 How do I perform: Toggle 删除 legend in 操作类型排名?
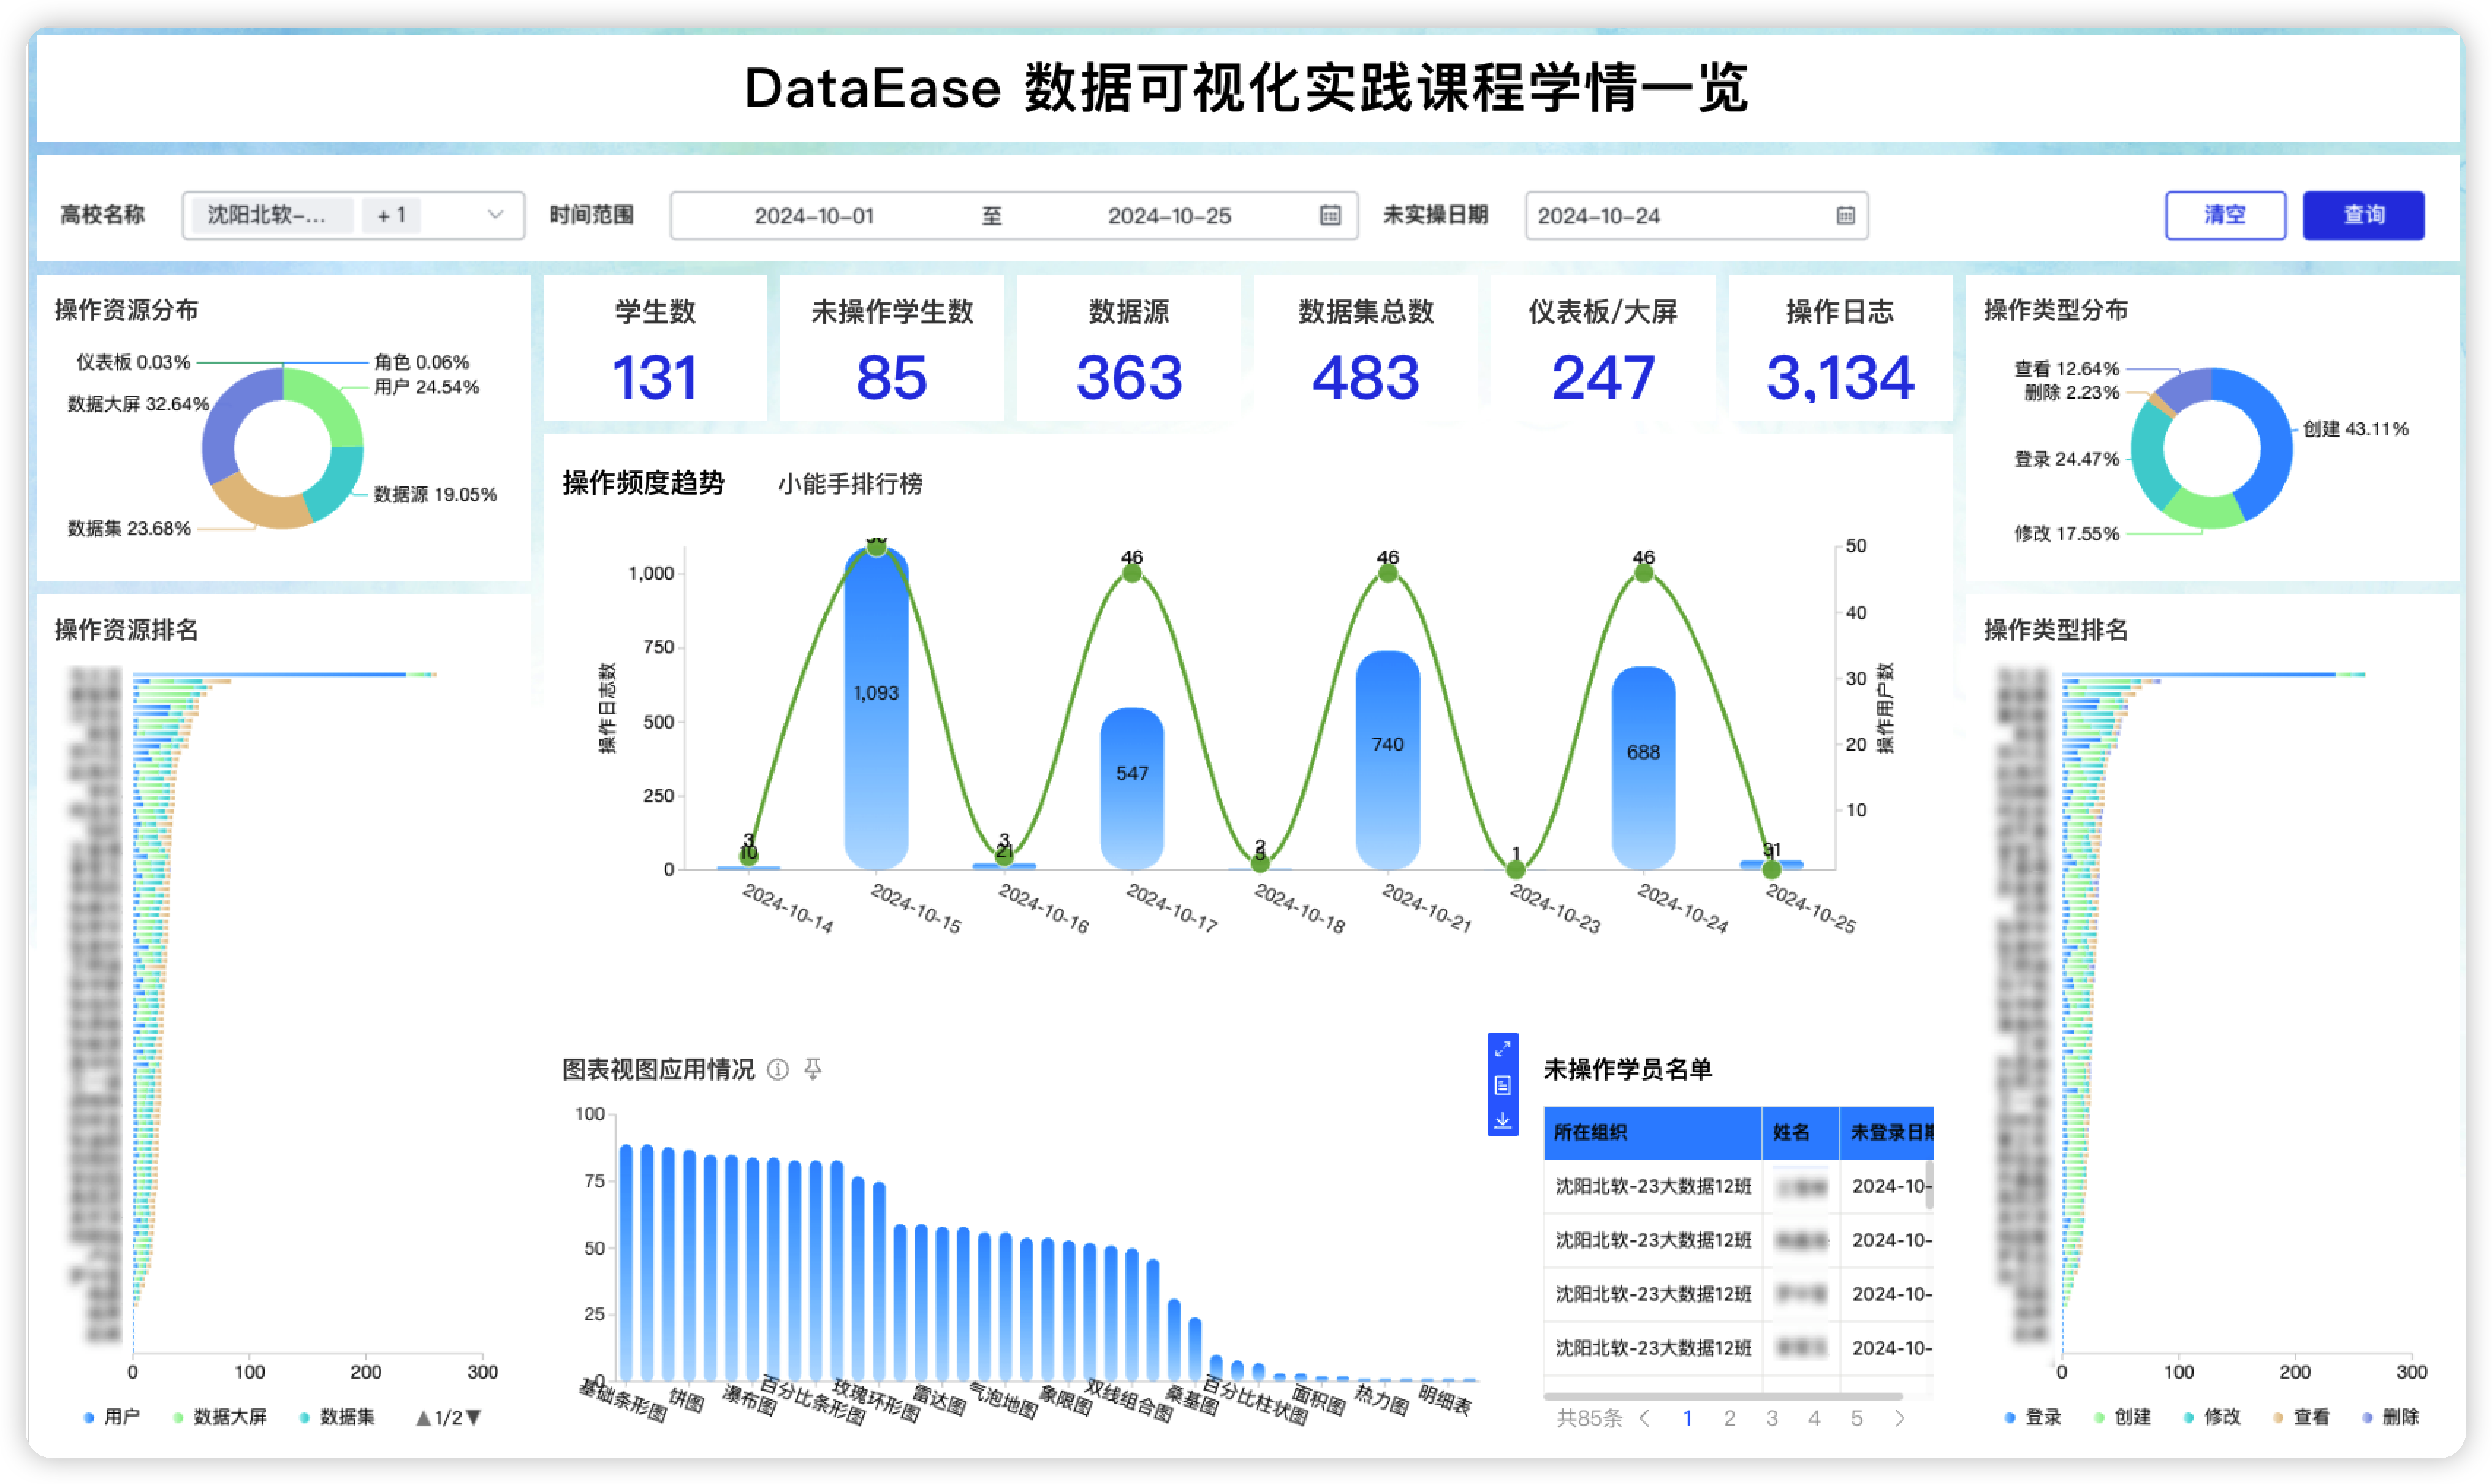pyautogui.click(x=2390, y=1417)
